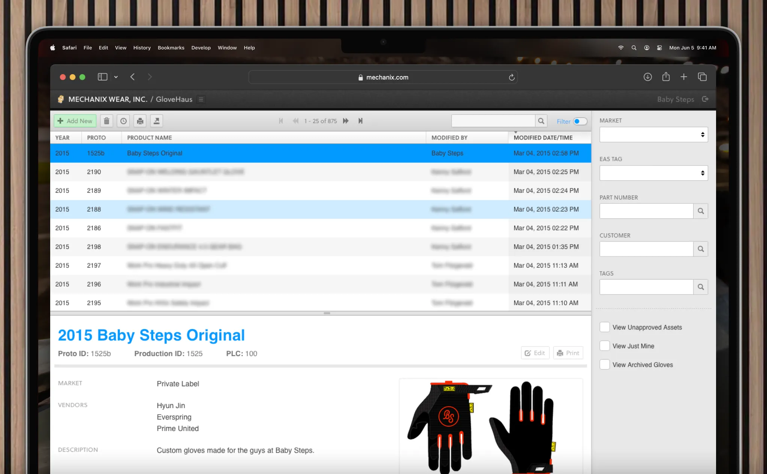Open the History menu
The width and height of the screenshot is (767, 474).
142,48
